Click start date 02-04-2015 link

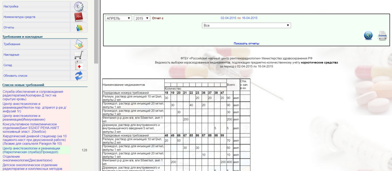(x=228, y=18)
